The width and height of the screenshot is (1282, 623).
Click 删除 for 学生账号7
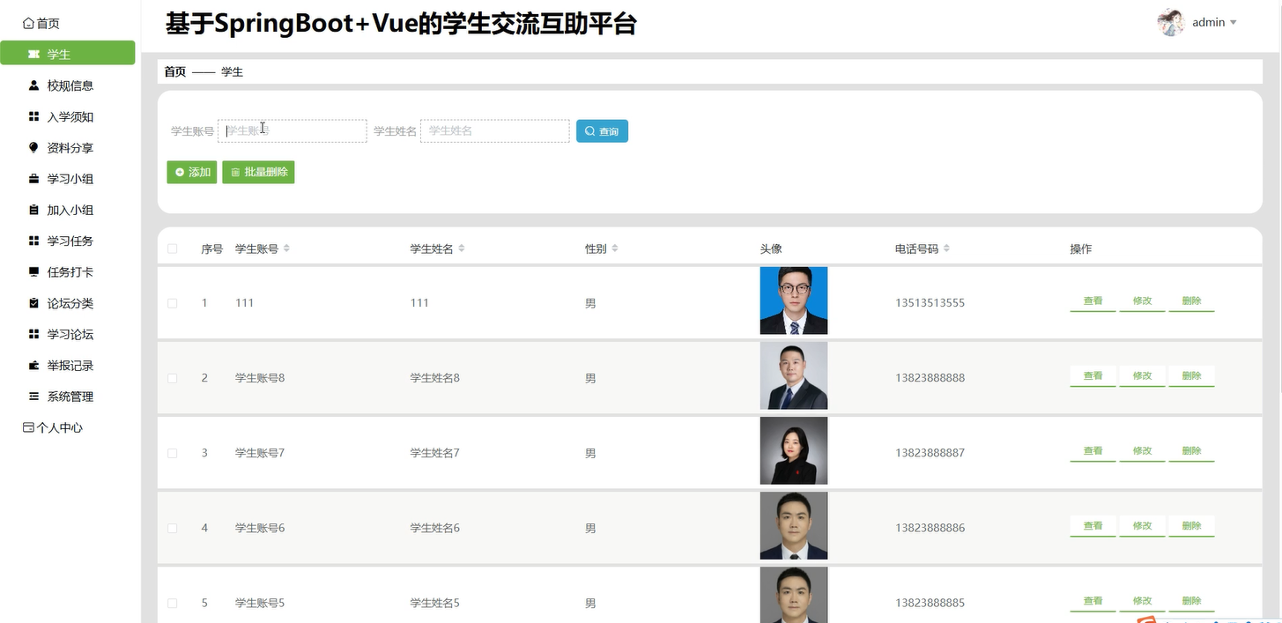1192,452
